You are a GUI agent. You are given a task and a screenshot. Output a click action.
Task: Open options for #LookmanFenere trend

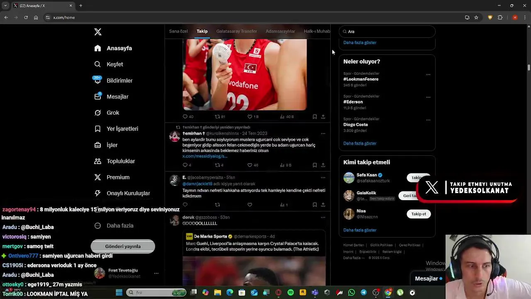[428, 75]
